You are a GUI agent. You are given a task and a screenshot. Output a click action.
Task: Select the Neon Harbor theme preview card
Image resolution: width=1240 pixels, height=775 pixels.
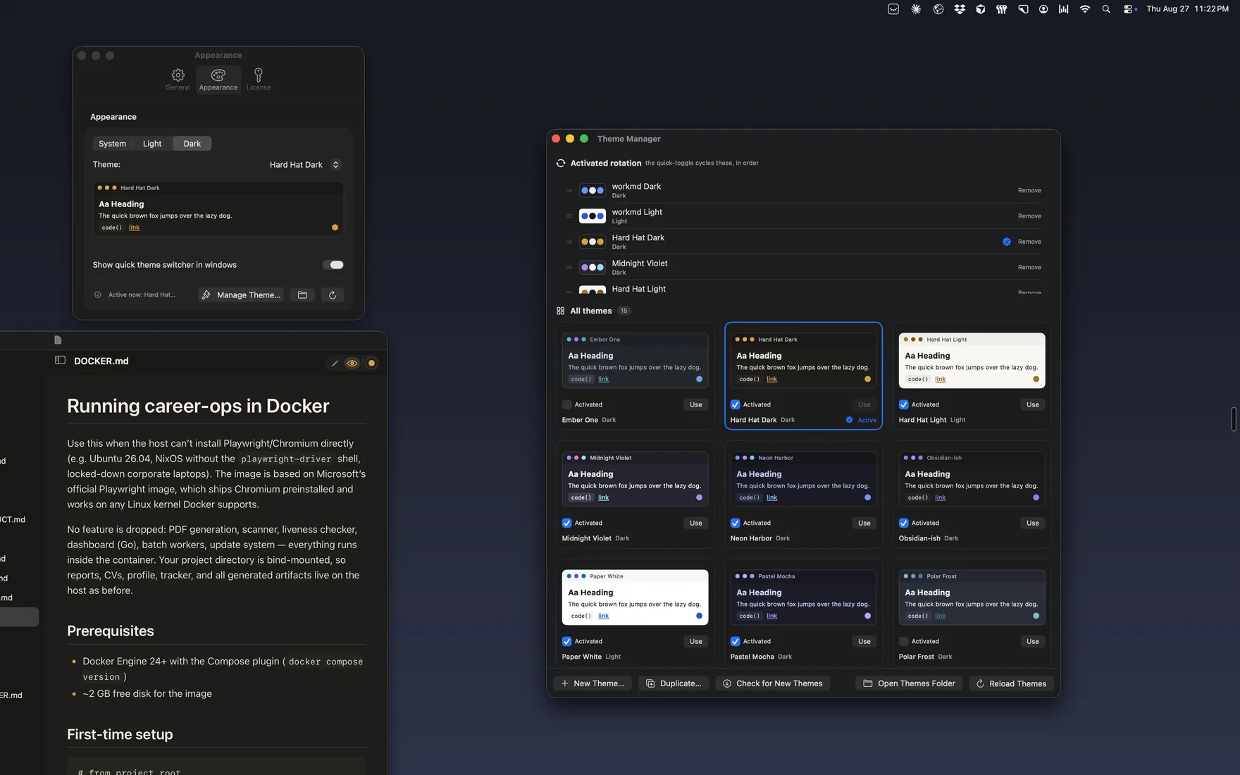click(803, 479)
